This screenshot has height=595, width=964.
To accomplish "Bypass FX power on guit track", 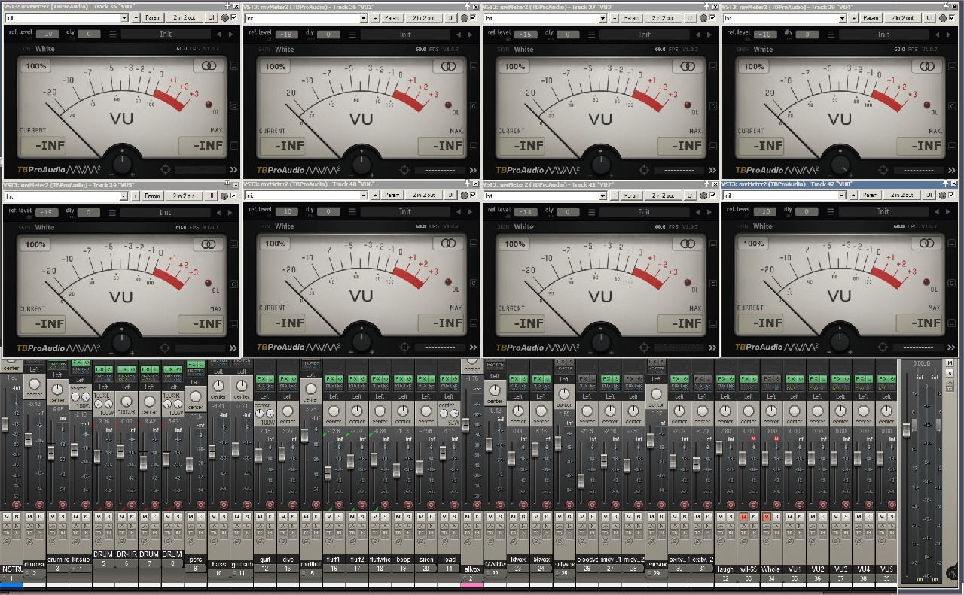I will tap(270, 378).
